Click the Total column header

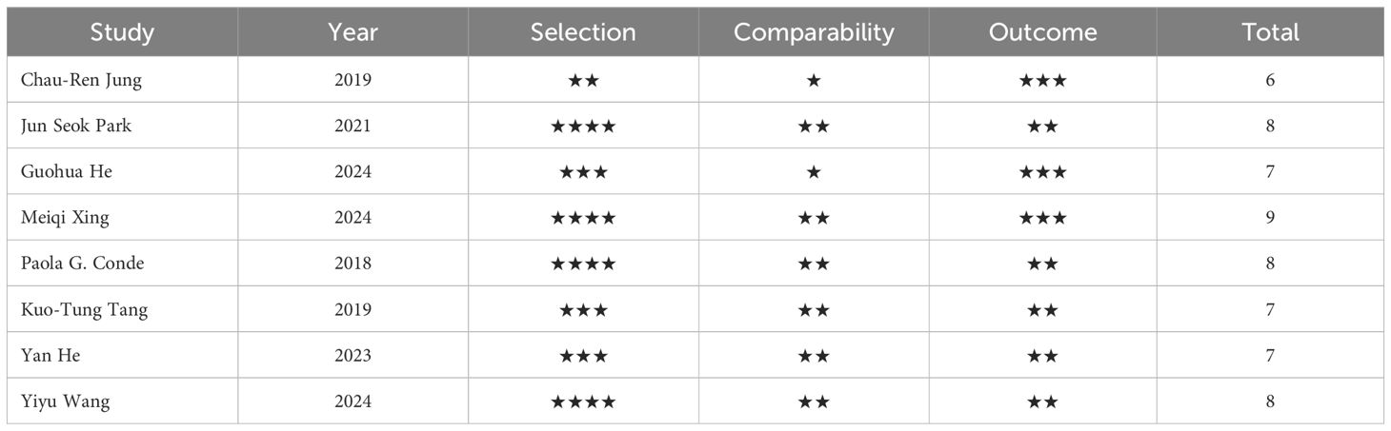[1270, 32]
